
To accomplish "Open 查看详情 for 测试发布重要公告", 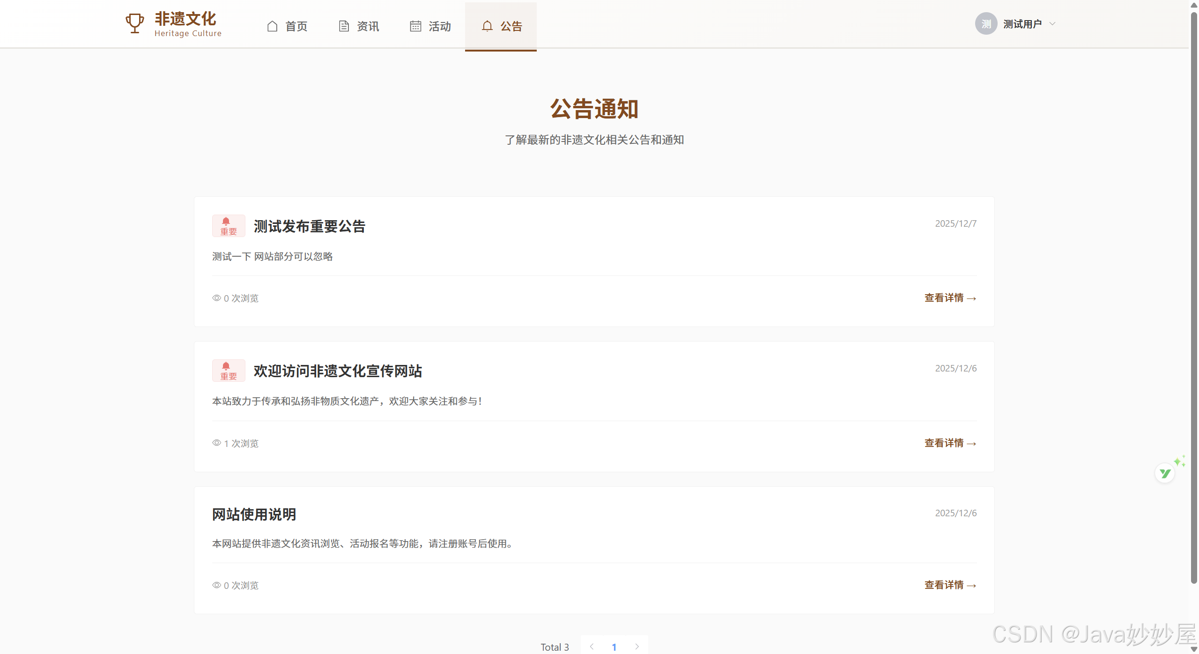I will (x=950, y=298).
